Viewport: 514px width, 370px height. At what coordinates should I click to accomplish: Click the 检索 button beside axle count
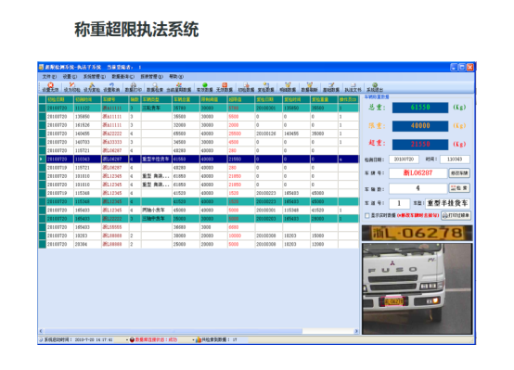click(x=459, y=188)
